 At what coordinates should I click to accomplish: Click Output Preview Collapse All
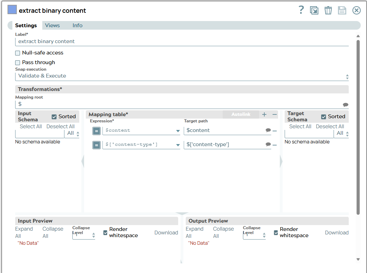click(224, 232)
